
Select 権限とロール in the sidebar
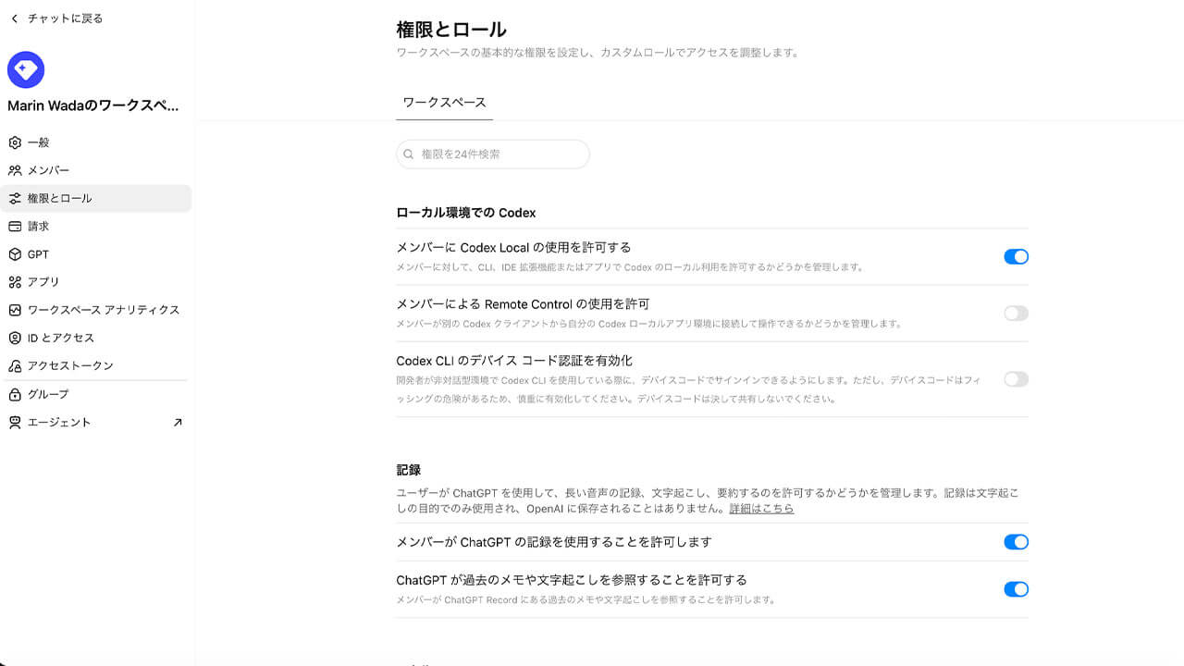click(96, 198)
